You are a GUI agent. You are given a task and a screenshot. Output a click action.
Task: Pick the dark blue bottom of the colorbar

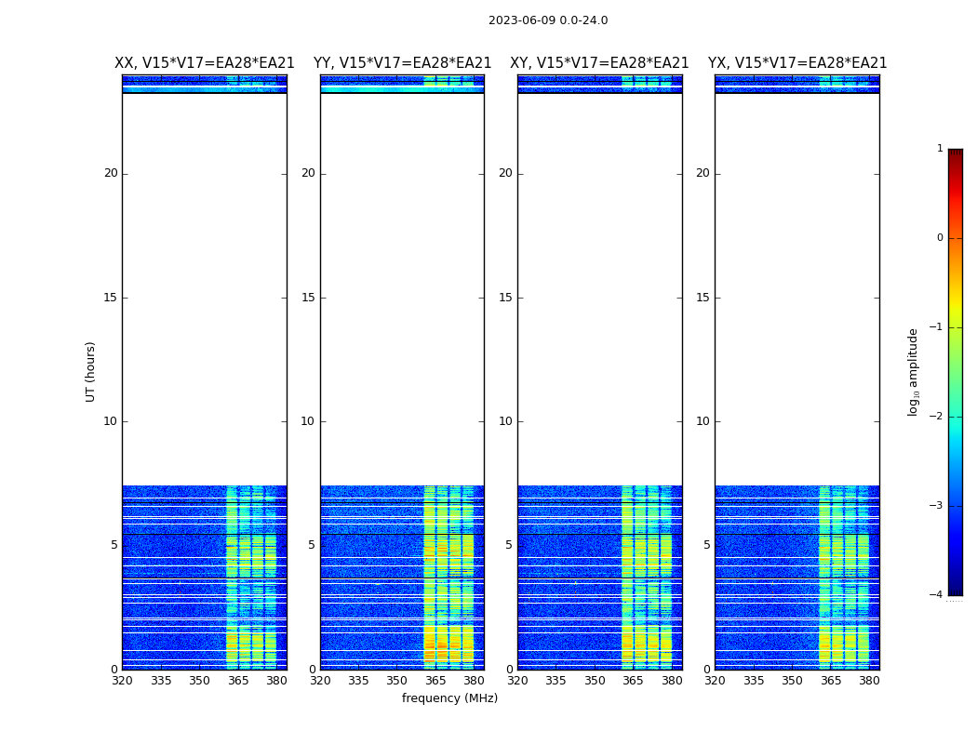(955, 590)
